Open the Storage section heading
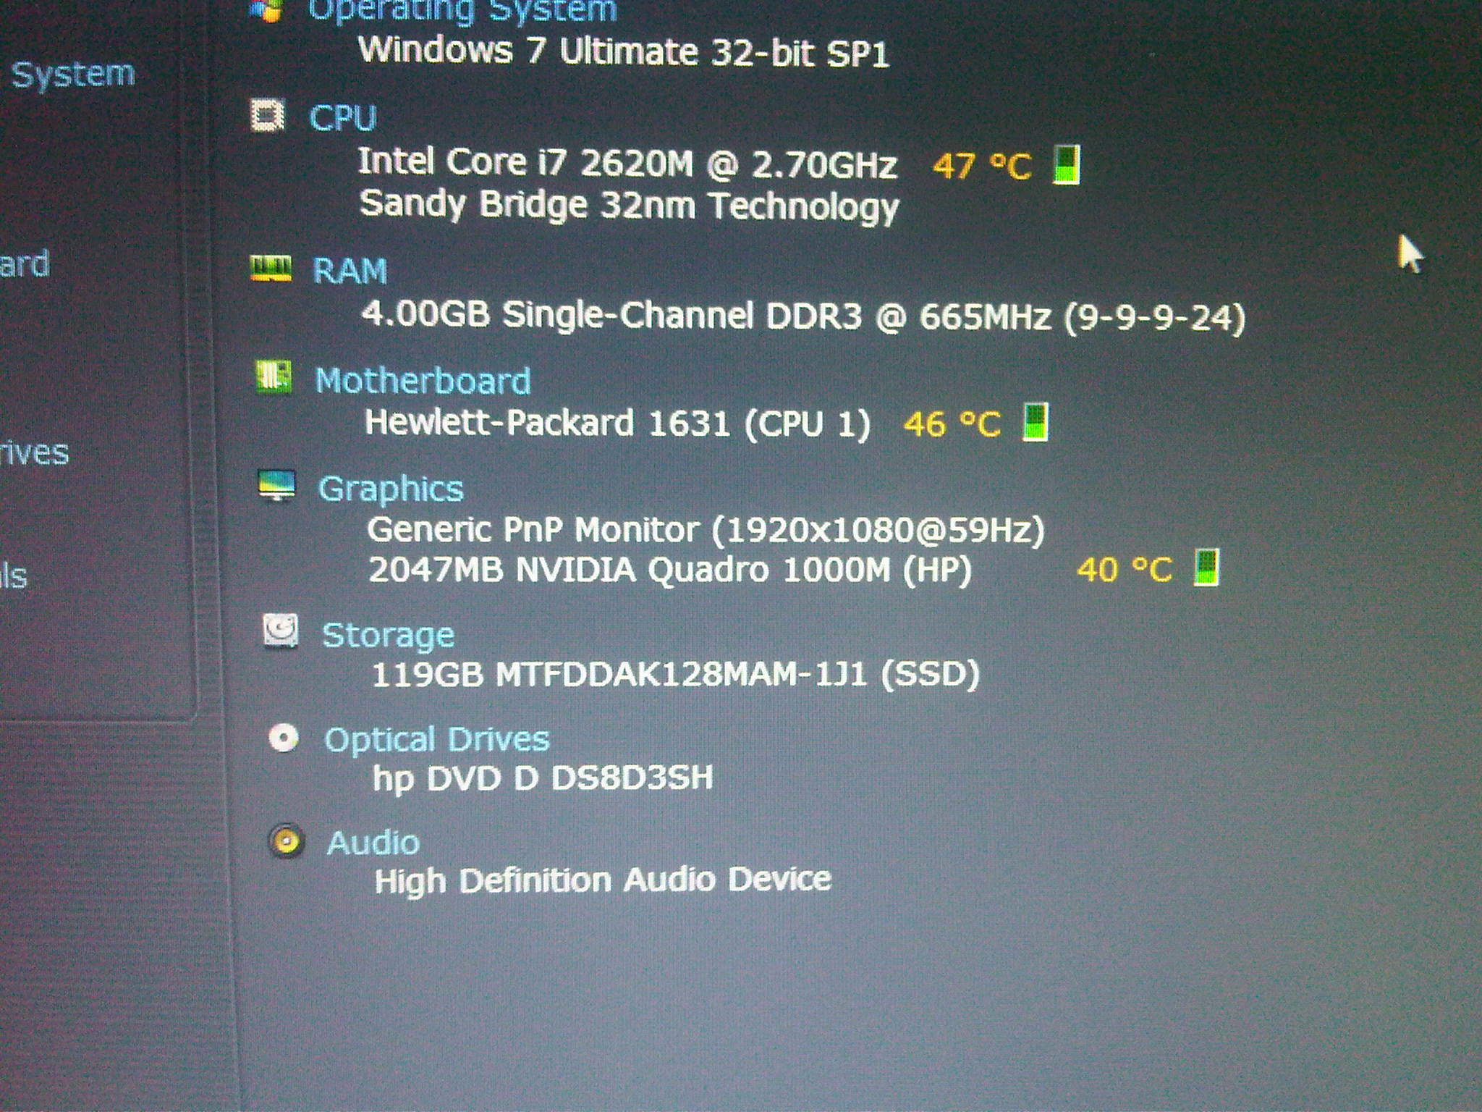This screenshot has width=1482, height=1112. tap(388, 635)
